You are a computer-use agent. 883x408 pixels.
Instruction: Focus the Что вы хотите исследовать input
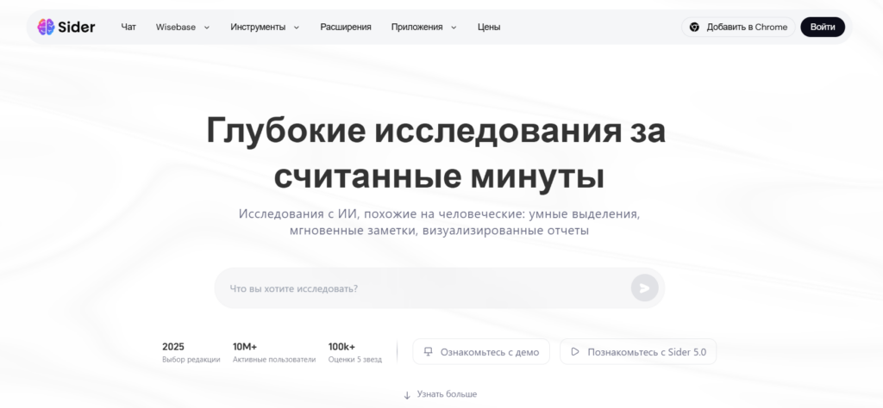[423, 288]
